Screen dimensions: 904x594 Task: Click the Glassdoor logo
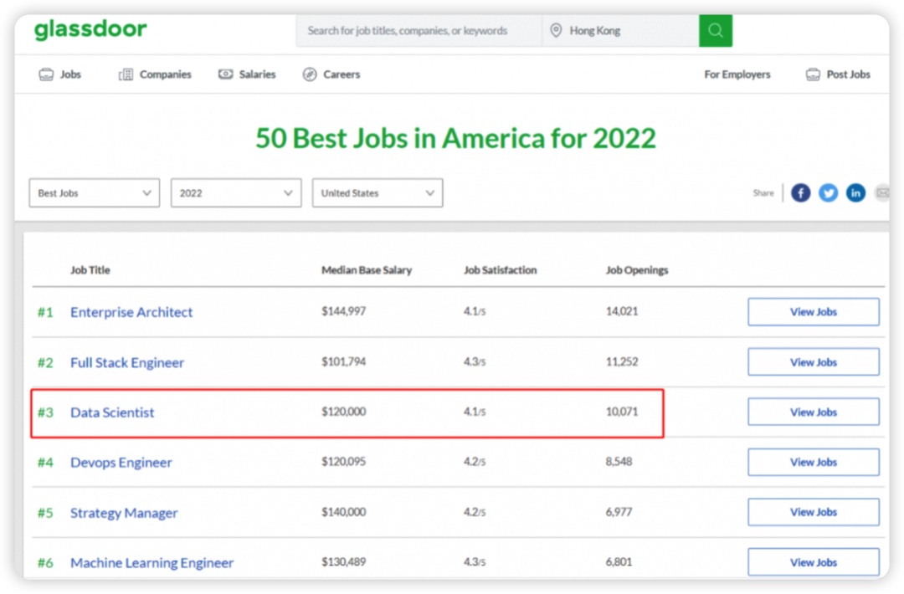pyautogui.click(x=90, y=30)
